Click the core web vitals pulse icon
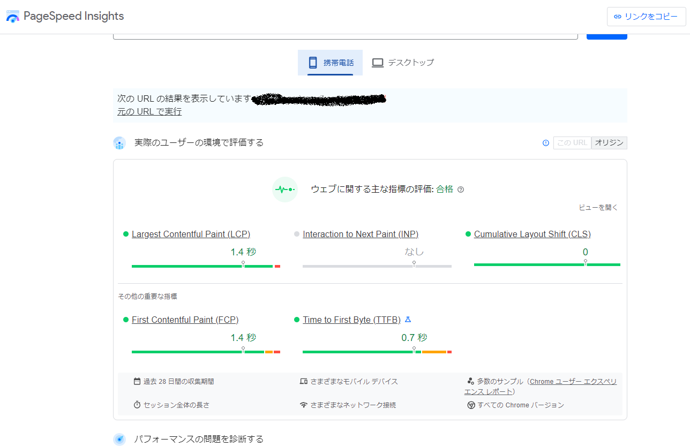This screenshot has width=690, height=447. 284,190
